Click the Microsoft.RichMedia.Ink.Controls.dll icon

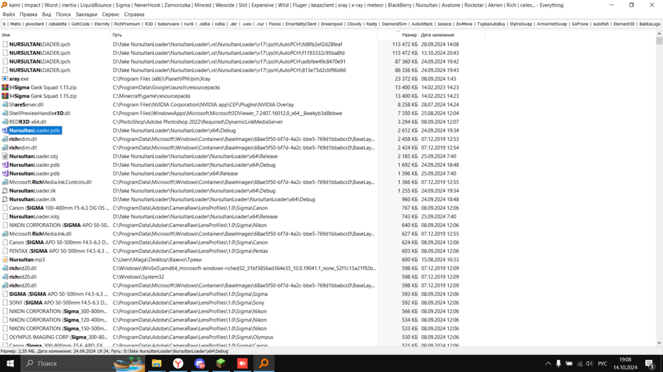click(x=5, y=182)
